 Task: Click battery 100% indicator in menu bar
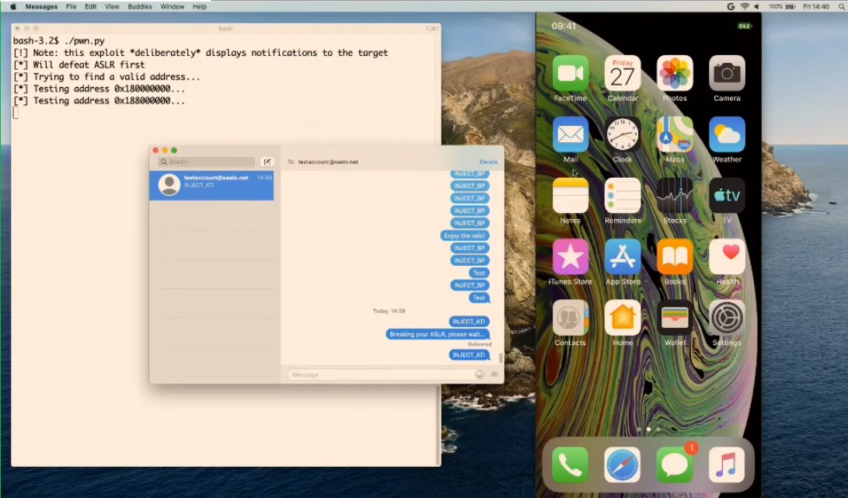click(781, 6)
